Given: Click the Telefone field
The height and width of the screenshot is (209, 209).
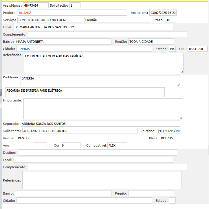Looking at the screenshot, I should click(x=168, y=131).
